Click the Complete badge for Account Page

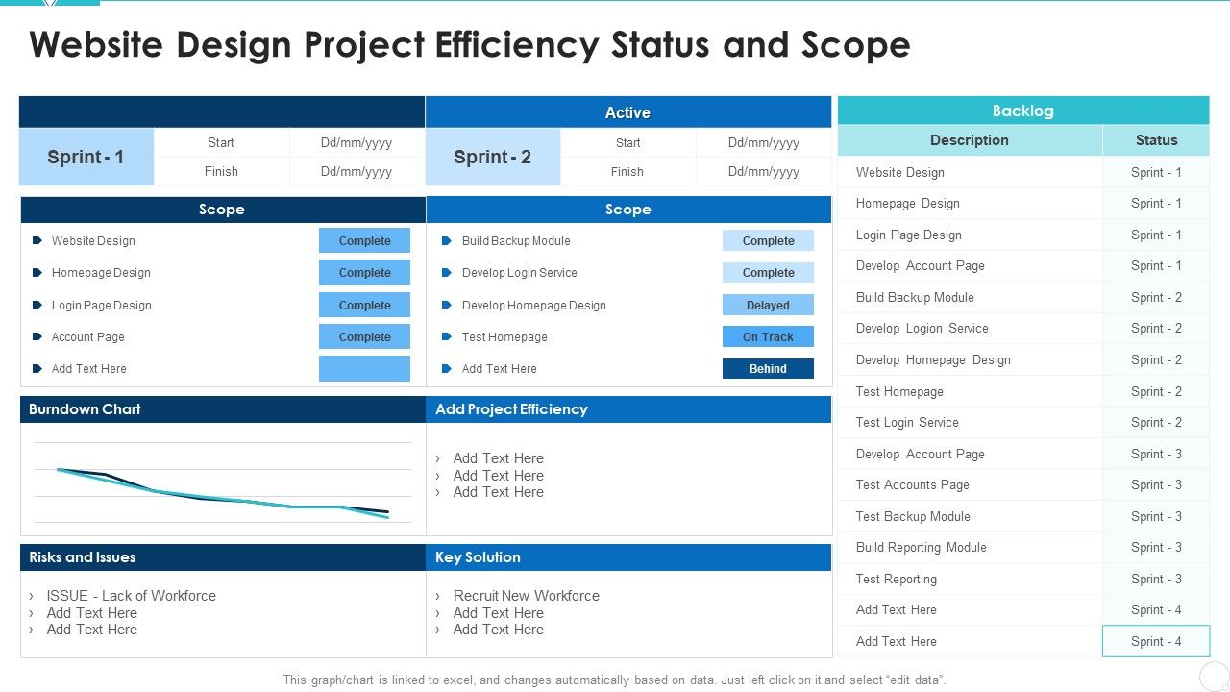(x=364, y=336)
